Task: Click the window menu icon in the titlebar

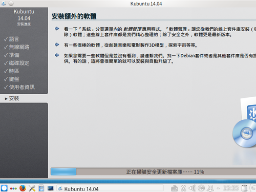Action: click(x=4, y=4)
